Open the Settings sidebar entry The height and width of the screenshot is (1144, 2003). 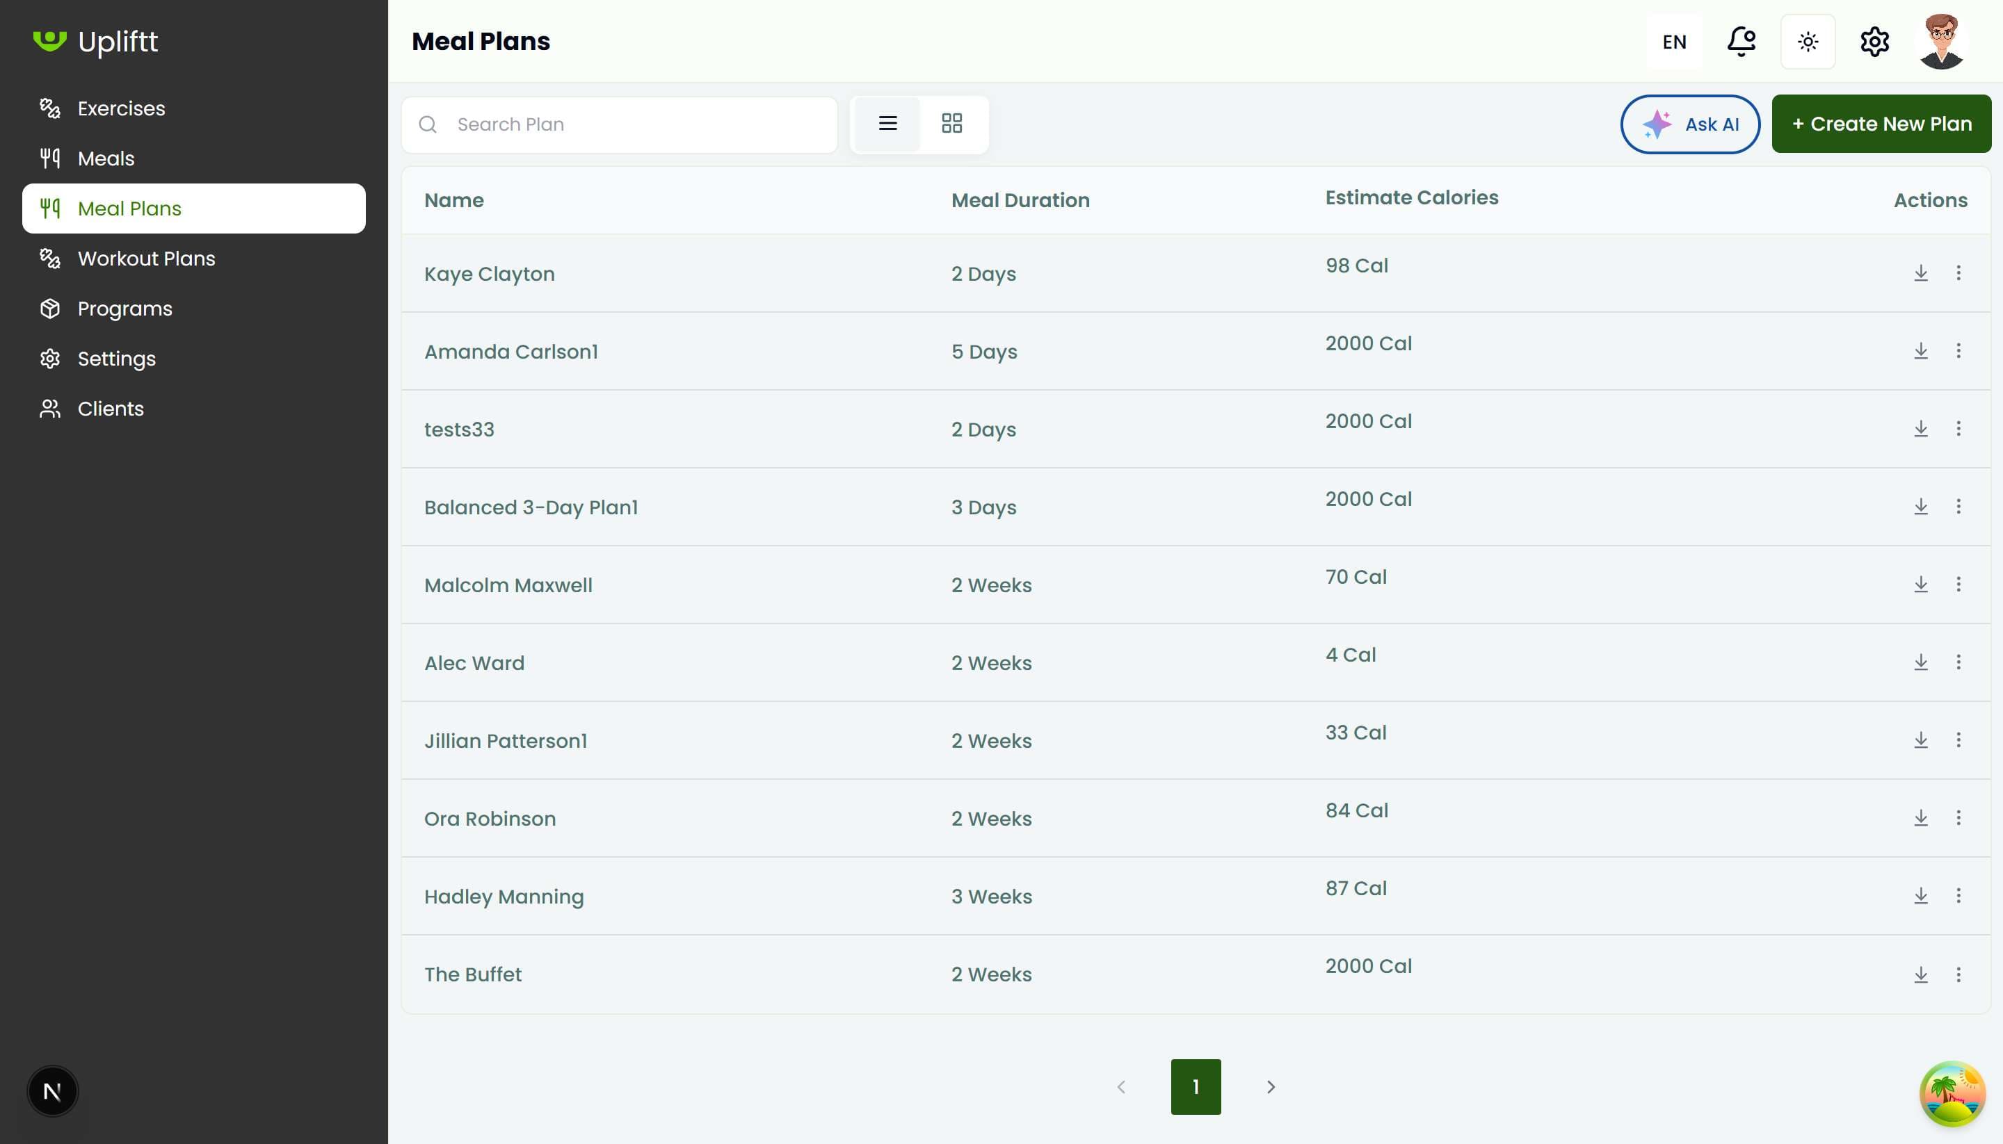click(116, 359)
